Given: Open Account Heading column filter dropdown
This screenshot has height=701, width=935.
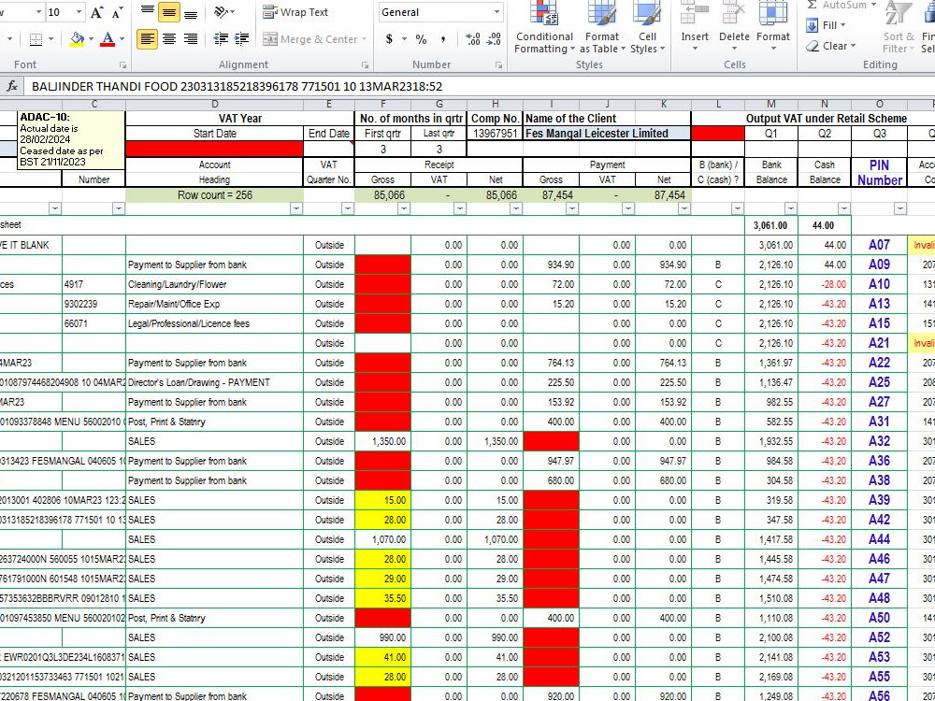Looking at the screenshot, I should pyautogui.click(x=296, y=208).
